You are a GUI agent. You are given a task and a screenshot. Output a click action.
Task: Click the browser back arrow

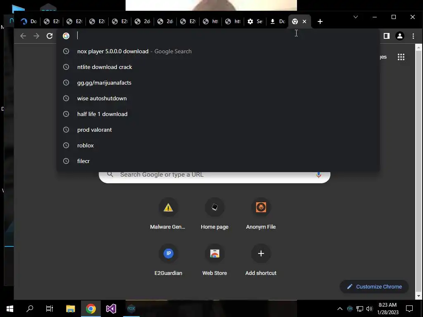click(x=23, y=36)
